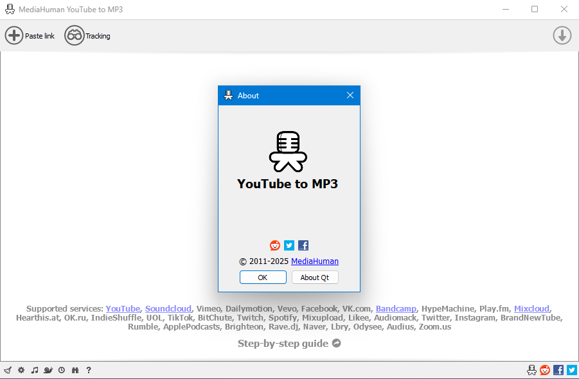Click the 'TikTok' service name text
This screenshot has width=579, height=379.
pyautogui.click(x=180, y=318)
